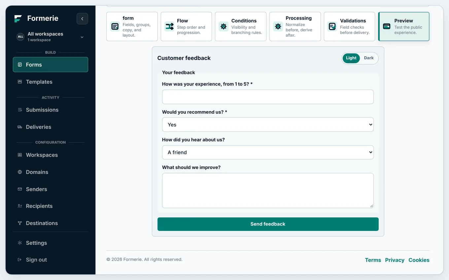
Task: Click the 'What should we improve?' text area
Action: (268, 190)
